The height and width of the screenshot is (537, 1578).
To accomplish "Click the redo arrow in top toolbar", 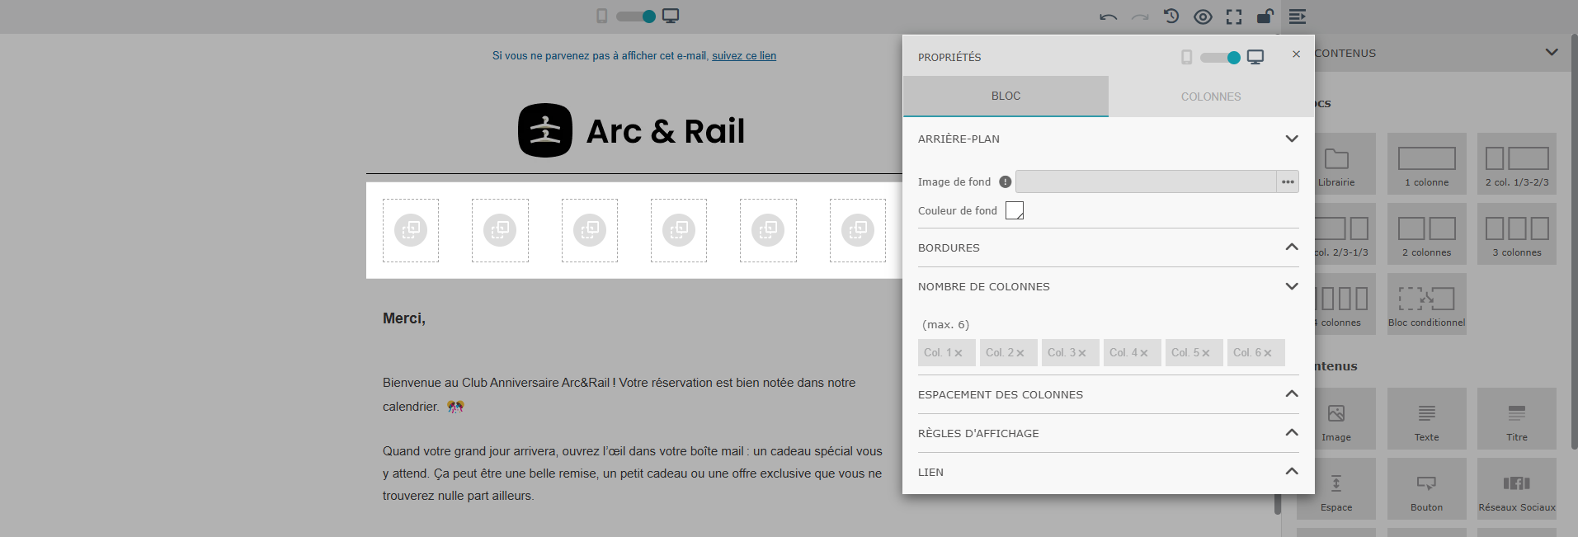I will [x=1140, y=16].
